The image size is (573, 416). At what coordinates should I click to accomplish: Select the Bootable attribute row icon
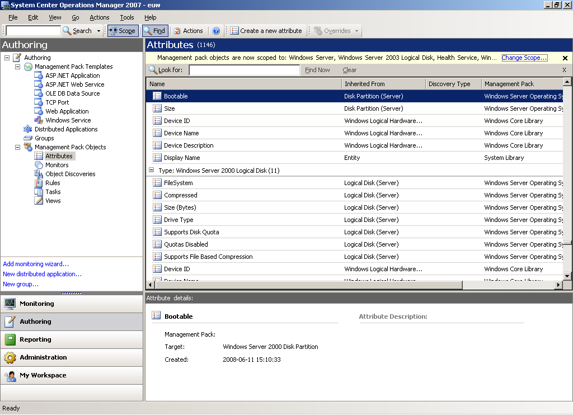157,96
